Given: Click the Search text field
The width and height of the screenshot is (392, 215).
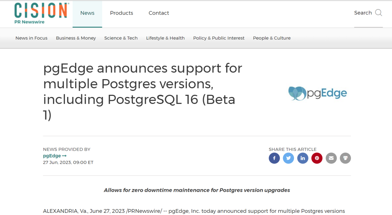Looking at the screenshot, I should point(363,13).
